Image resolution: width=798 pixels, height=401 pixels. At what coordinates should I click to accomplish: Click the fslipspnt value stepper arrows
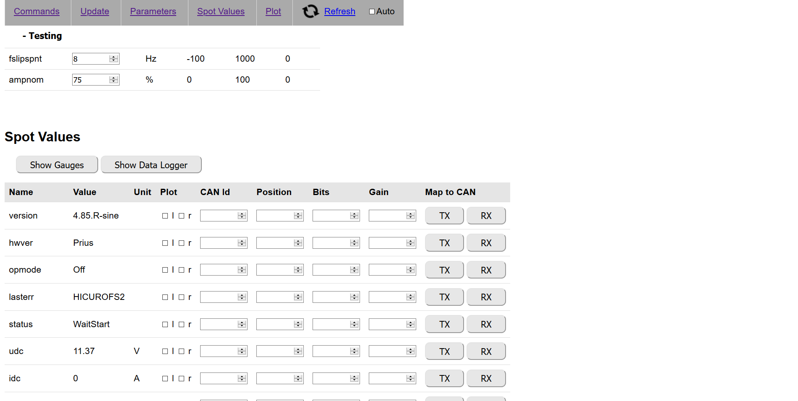pos(114,59)
